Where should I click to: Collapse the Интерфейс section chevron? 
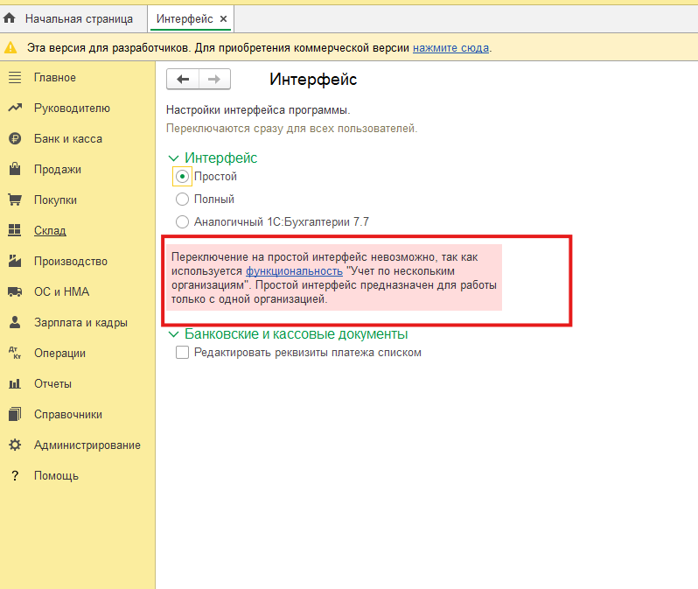pyautogui.click(x=172, y=158)
